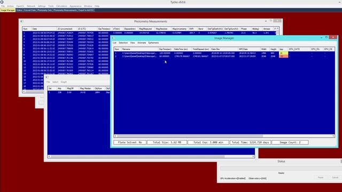Screen dimensions: 342x192
Task: Click the Image Manager window system icon
Action: 113,38
